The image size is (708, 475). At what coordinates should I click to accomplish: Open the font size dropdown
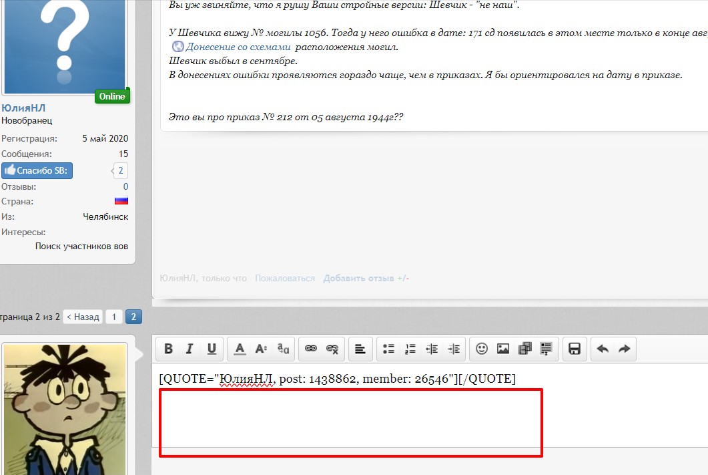tap(262, 349)
